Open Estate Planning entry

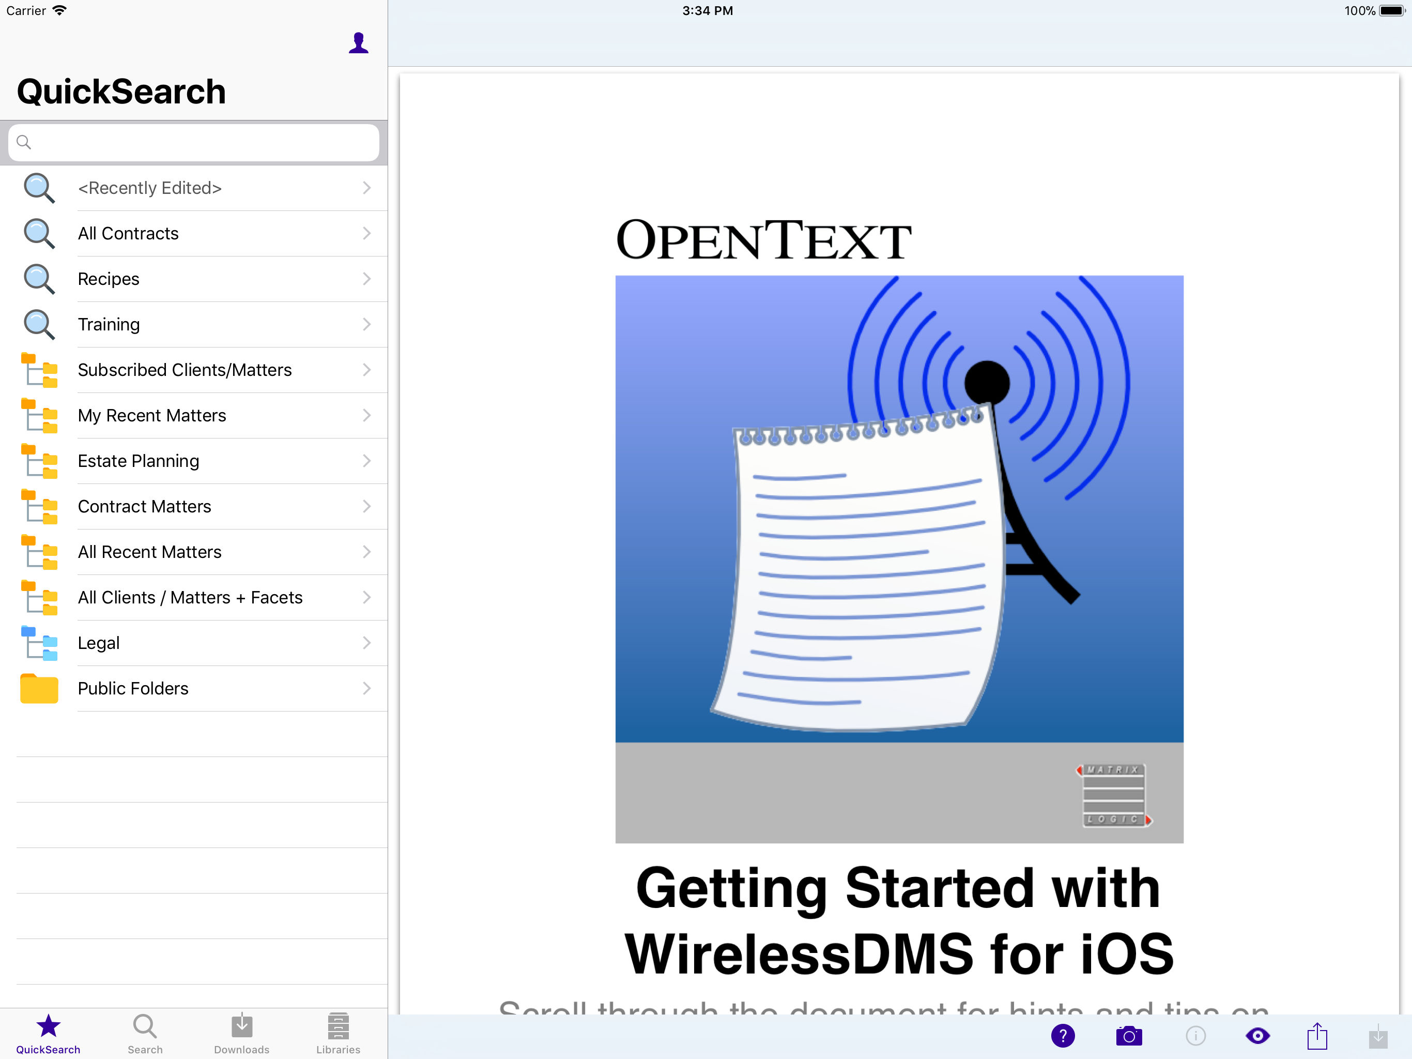tap(193, 461)
